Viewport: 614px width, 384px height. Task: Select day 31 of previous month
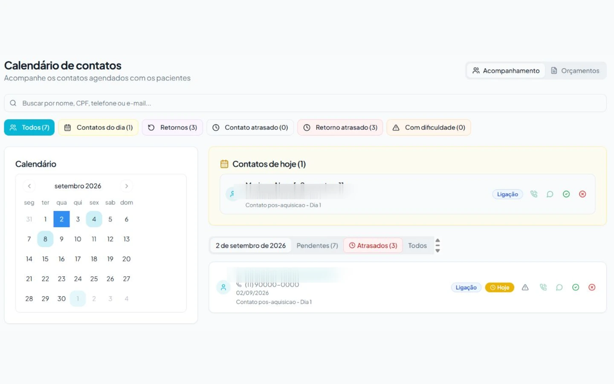click(29, 219)
